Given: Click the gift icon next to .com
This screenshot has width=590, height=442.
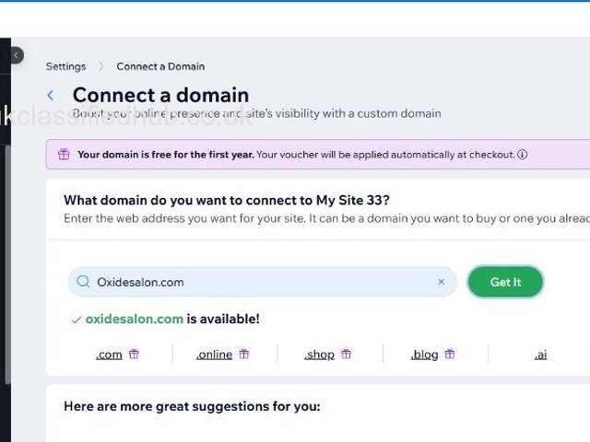Looking at the screenshot, I should coord(134,354).
